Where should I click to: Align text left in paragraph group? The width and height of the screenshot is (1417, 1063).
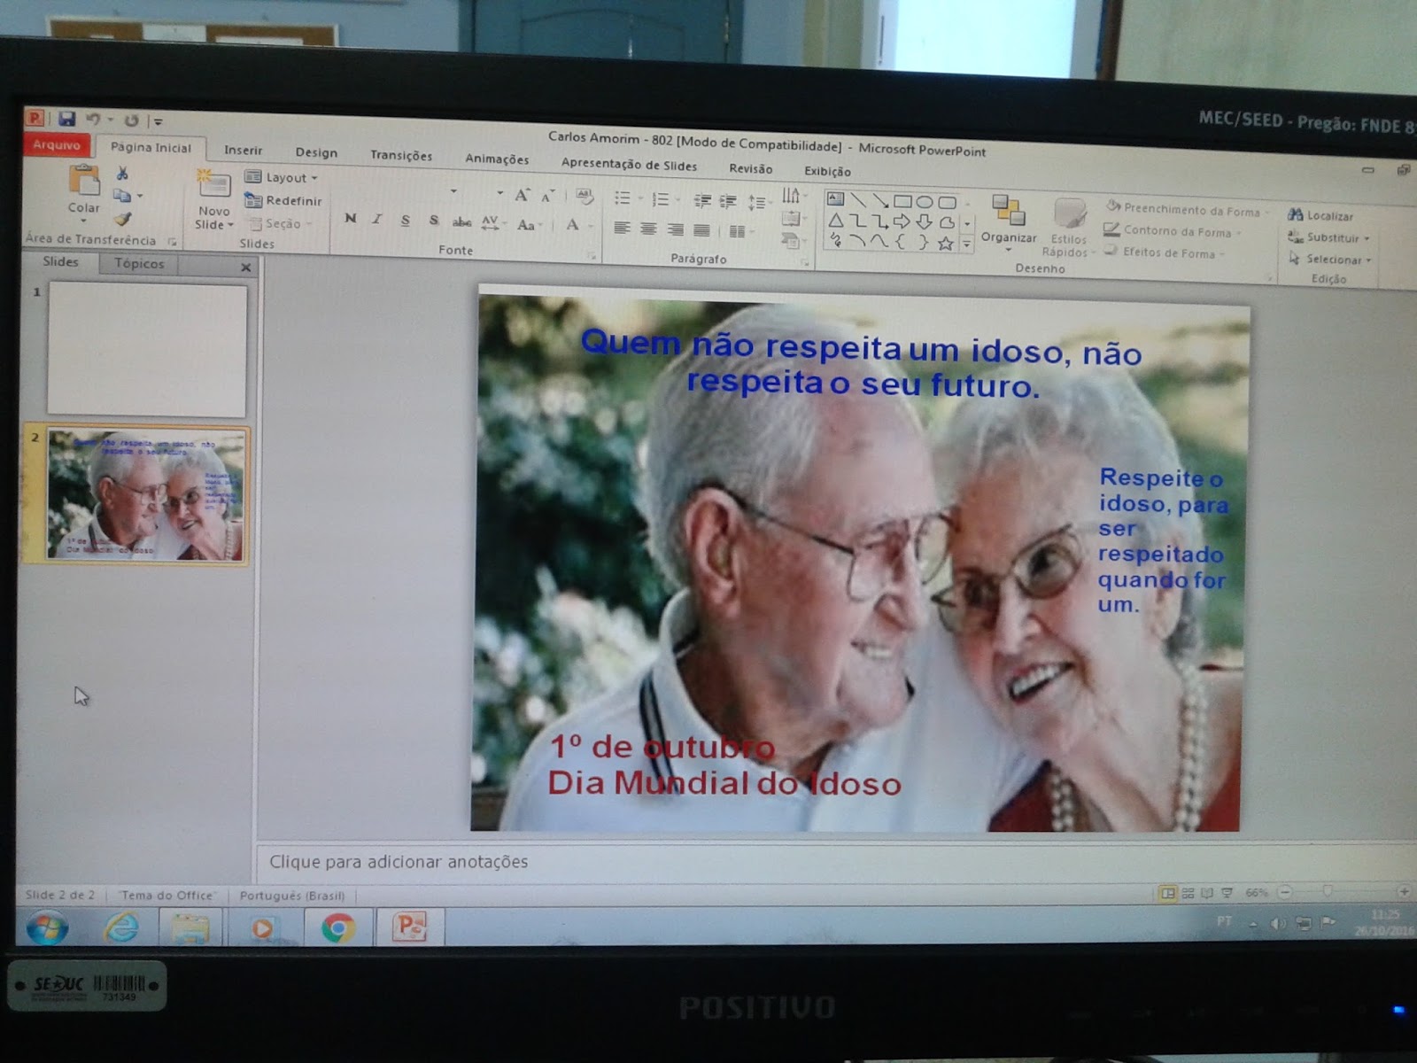point(623,228)
